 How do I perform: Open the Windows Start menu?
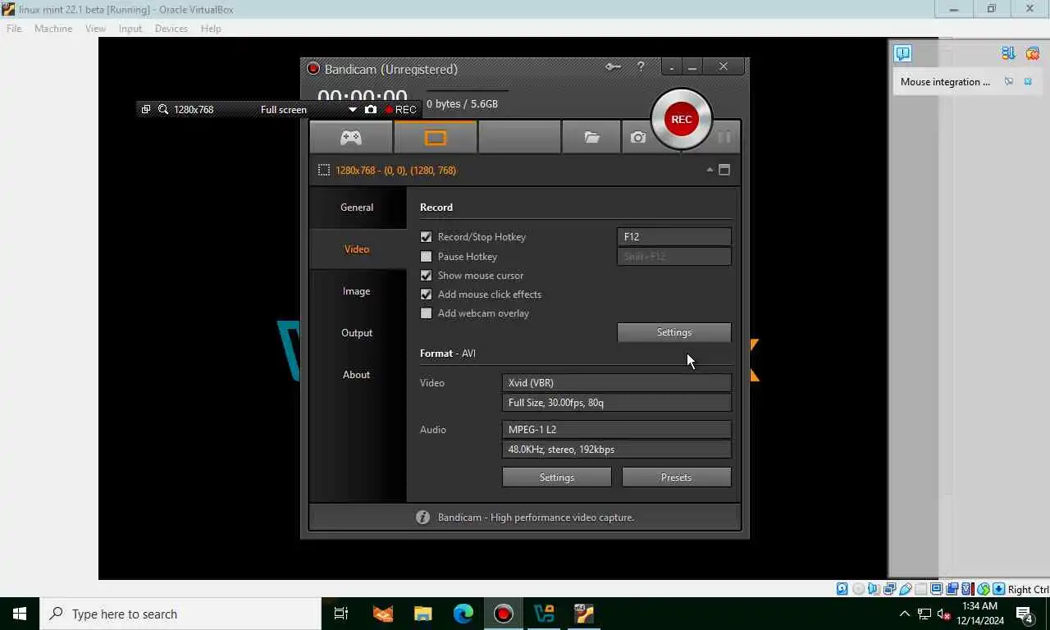tap(20, 614)
